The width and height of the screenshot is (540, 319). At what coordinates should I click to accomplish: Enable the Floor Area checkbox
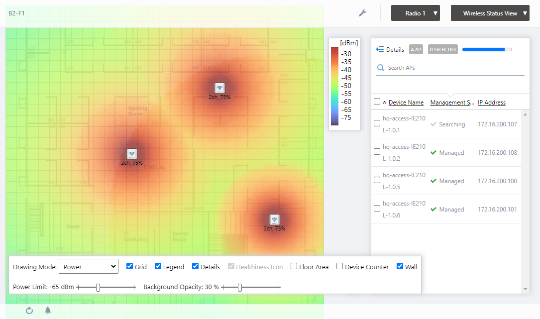(x=294, y=266)
